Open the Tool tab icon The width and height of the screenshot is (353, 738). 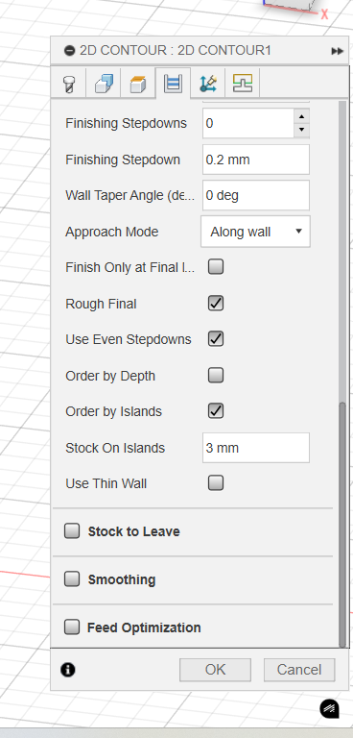coord(69,85)
